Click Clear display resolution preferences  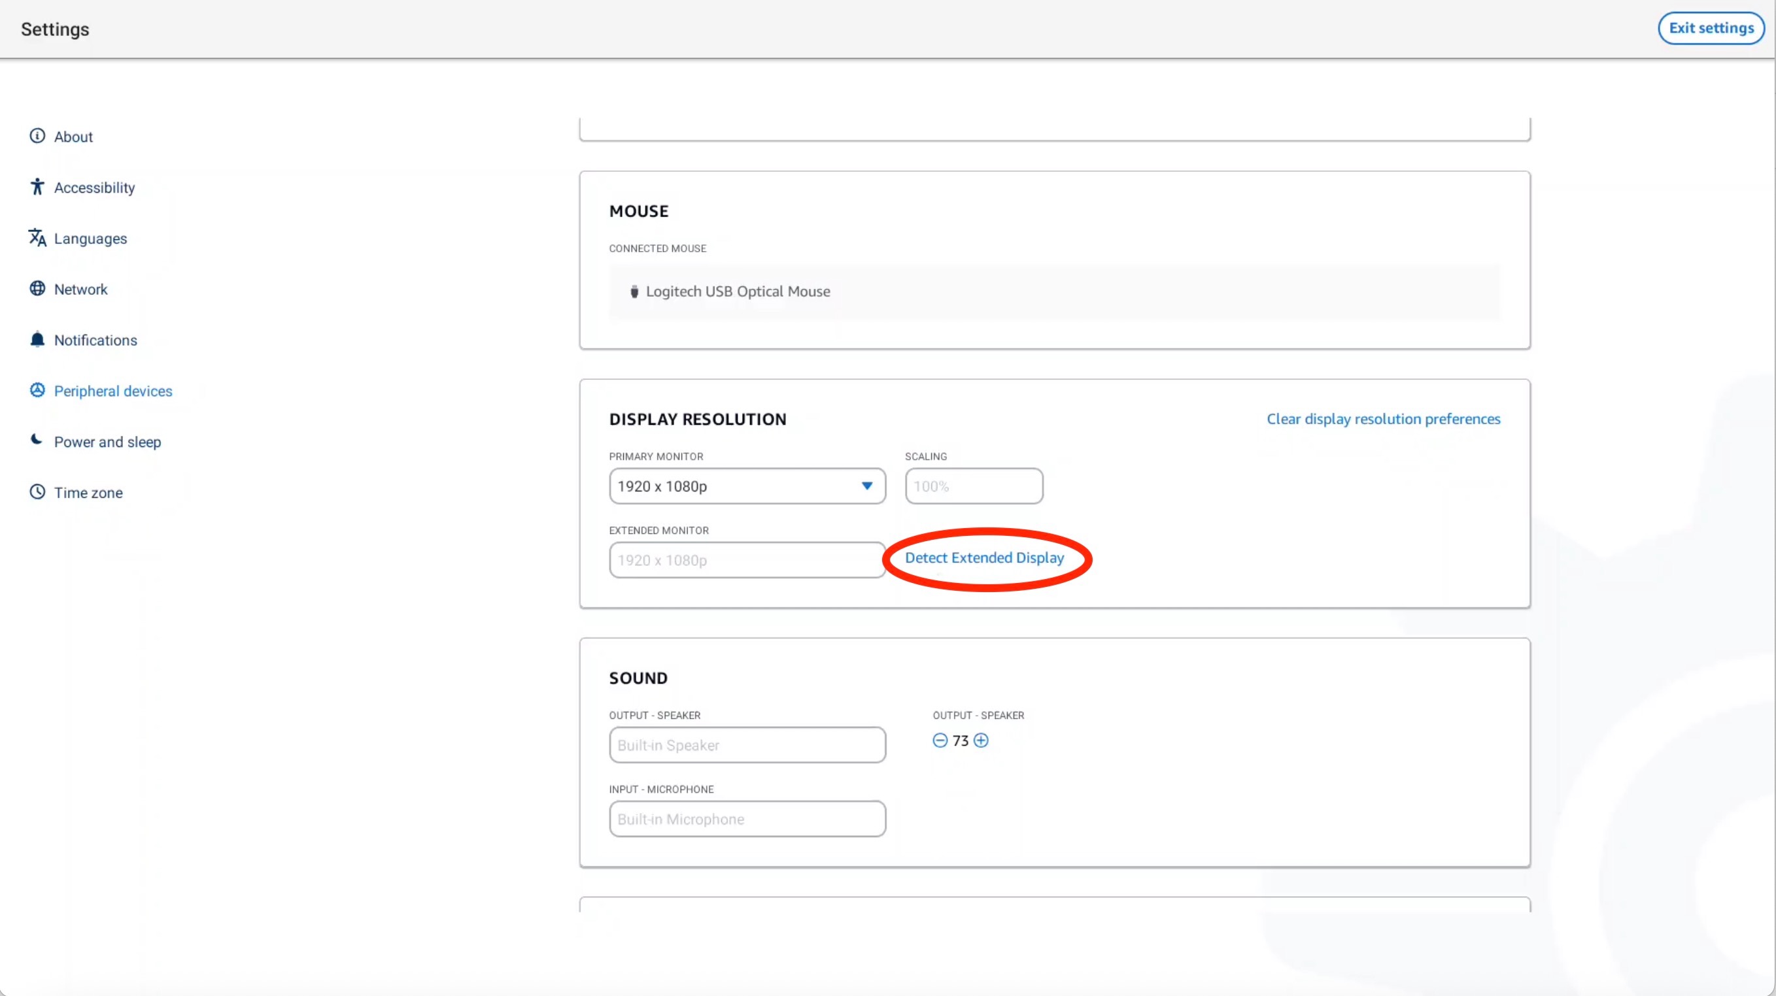coord(1383,418)
